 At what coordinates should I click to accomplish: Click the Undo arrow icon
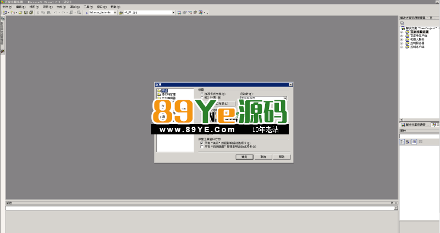click(x=56, y=13)
